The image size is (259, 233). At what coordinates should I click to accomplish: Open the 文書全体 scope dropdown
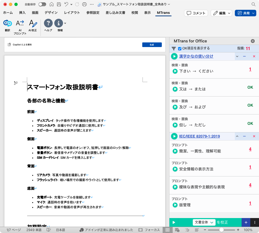(204, 222)
